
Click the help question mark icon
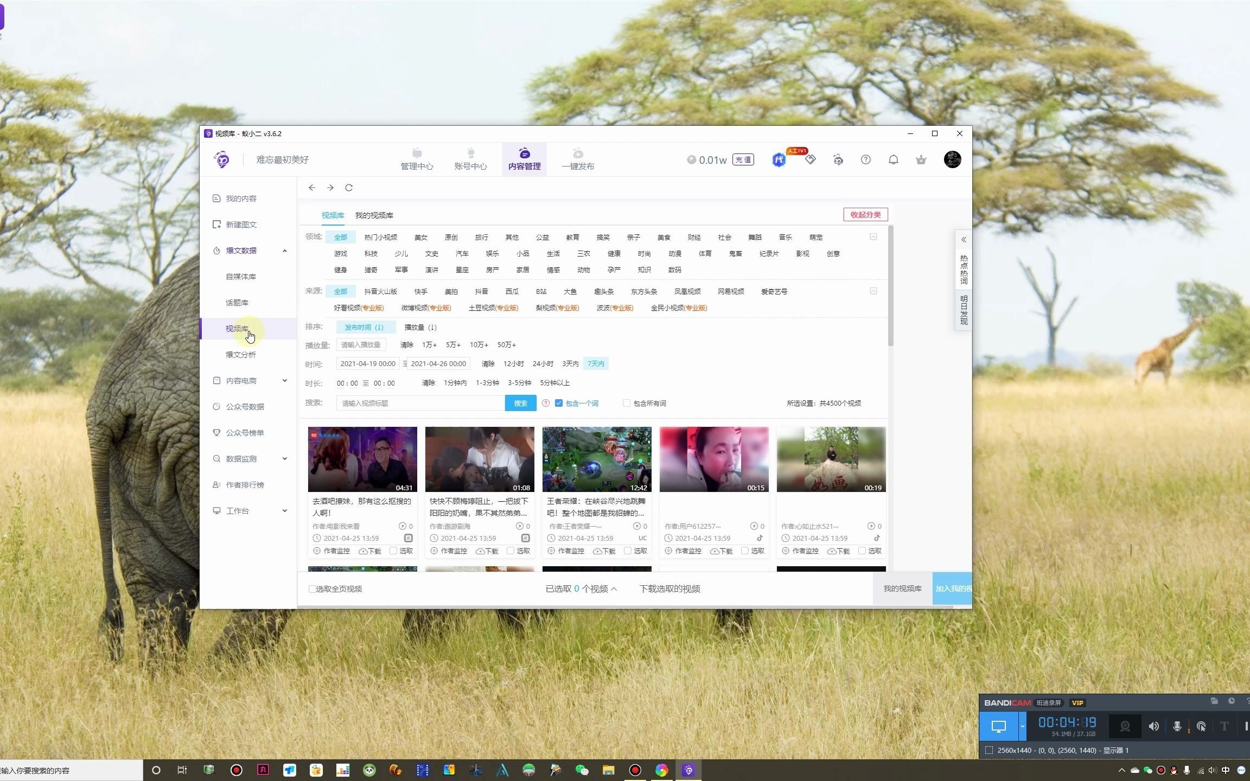[865, 159]
